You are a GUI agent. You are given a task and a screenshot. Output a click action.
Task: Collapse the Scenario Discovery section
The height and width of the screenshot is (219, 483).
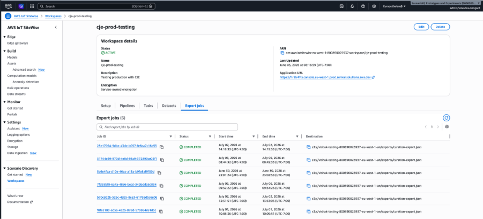(4, 169)
